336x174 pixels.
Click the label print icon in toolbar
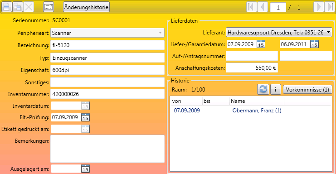point(49,7)
